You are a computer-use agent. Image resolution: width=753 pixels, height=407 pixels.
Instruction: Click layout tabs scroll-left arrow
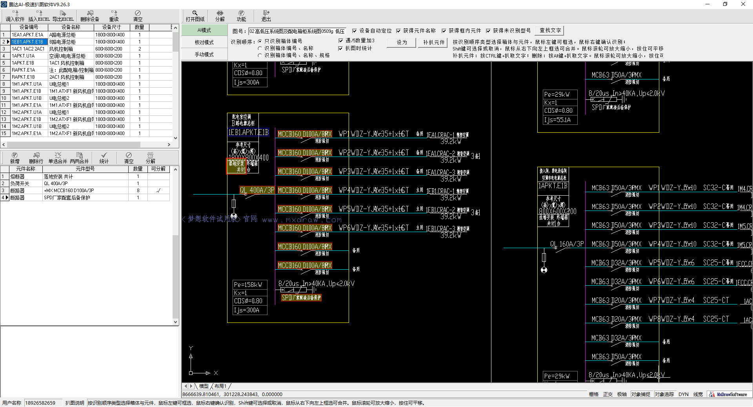(x=186, y=386)
